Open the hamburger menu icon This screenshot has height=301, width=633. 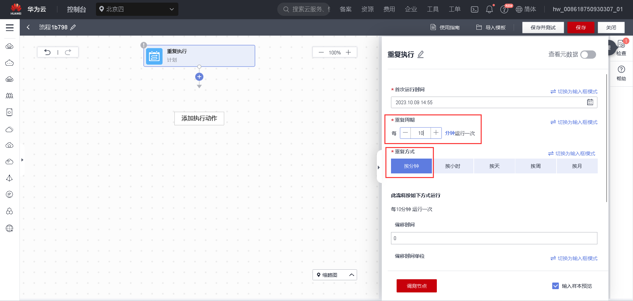pos(10,27)
